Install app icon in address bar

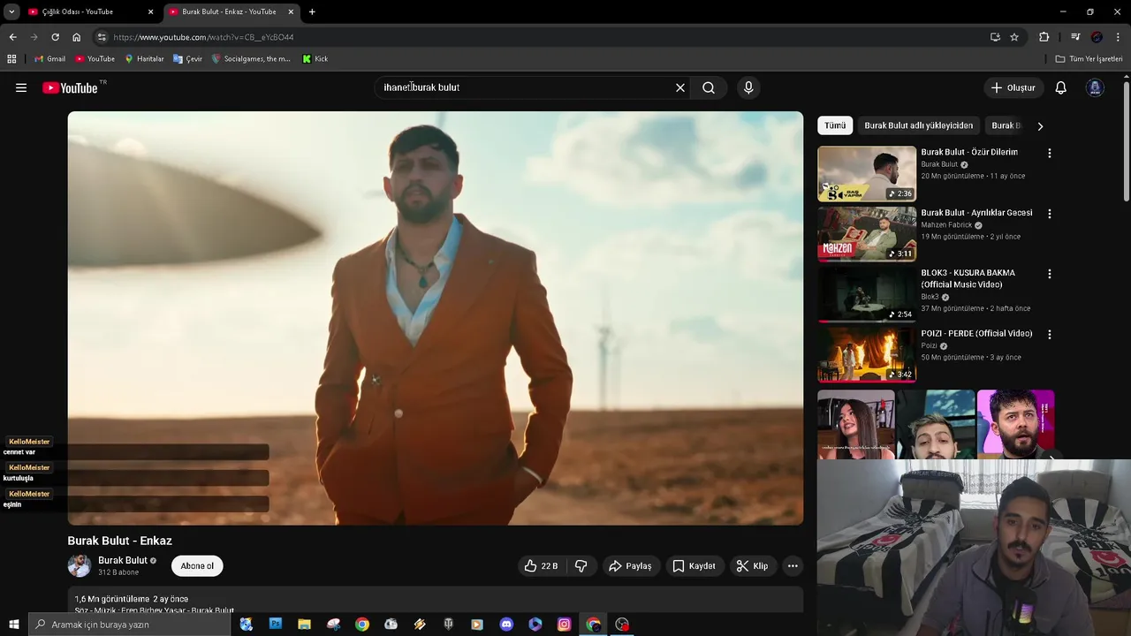coord(995,37)
